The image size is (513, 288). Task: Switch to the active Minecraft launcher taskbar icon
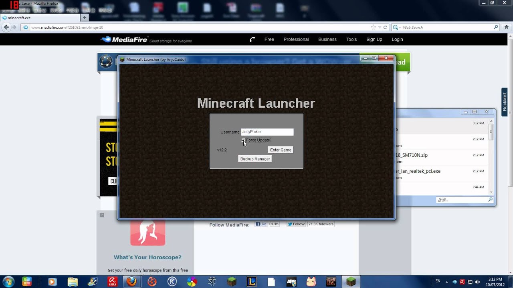tap(351, 282)
